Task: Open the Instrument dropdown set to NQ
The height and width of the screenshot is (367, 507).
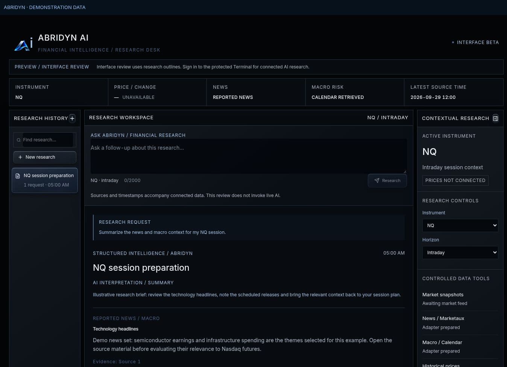Action: coord(460,226)
